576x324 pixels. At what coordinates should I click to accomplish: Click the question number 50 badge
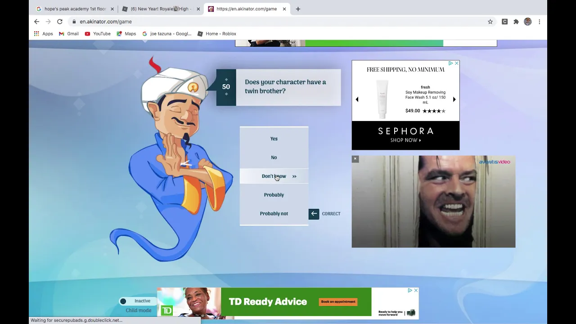pyautogui.click(x=226, y=87)
